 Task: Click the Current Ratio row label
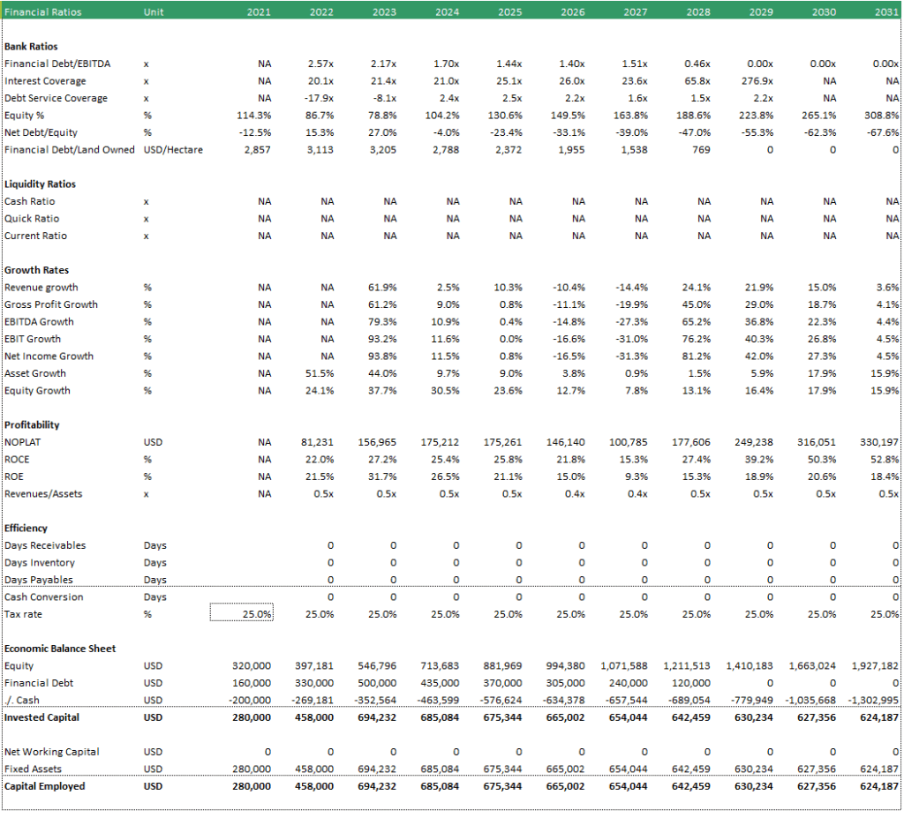point(35,236)
